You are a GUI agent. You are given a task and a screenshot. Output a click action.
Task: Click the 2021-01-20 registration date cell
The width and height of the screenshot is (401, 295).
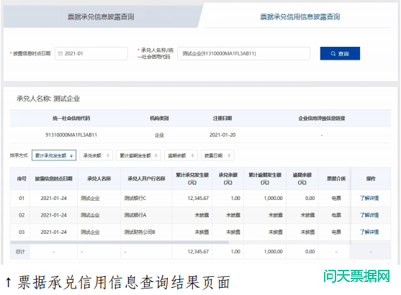pyautogui.click(x=222, y=135)
